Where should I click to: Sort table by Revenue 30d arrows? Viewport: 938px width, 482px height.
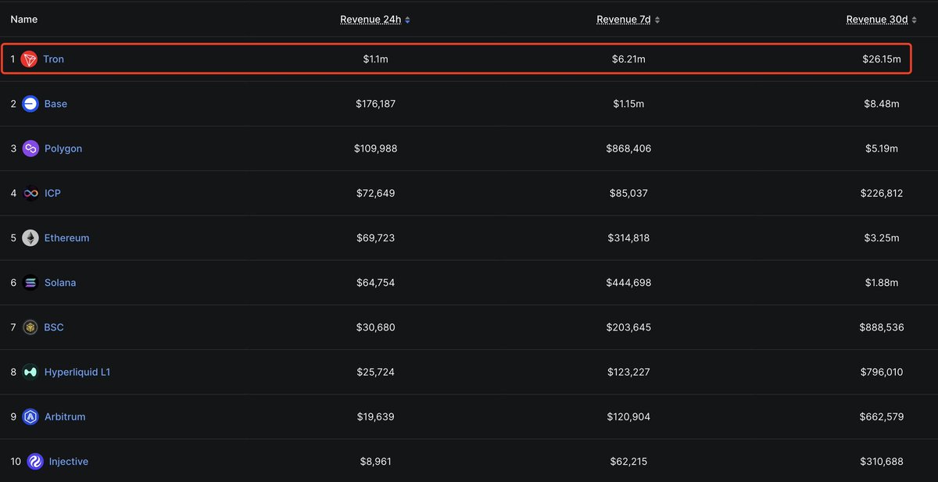tap(913, 20)
